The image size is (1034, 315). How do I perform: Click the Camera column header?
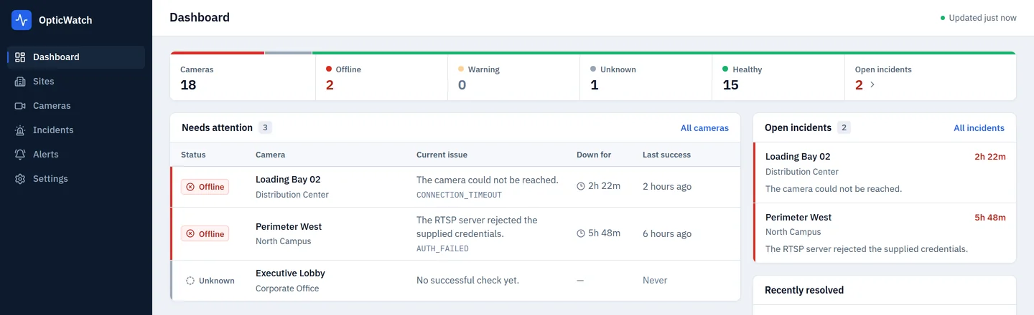270,155
